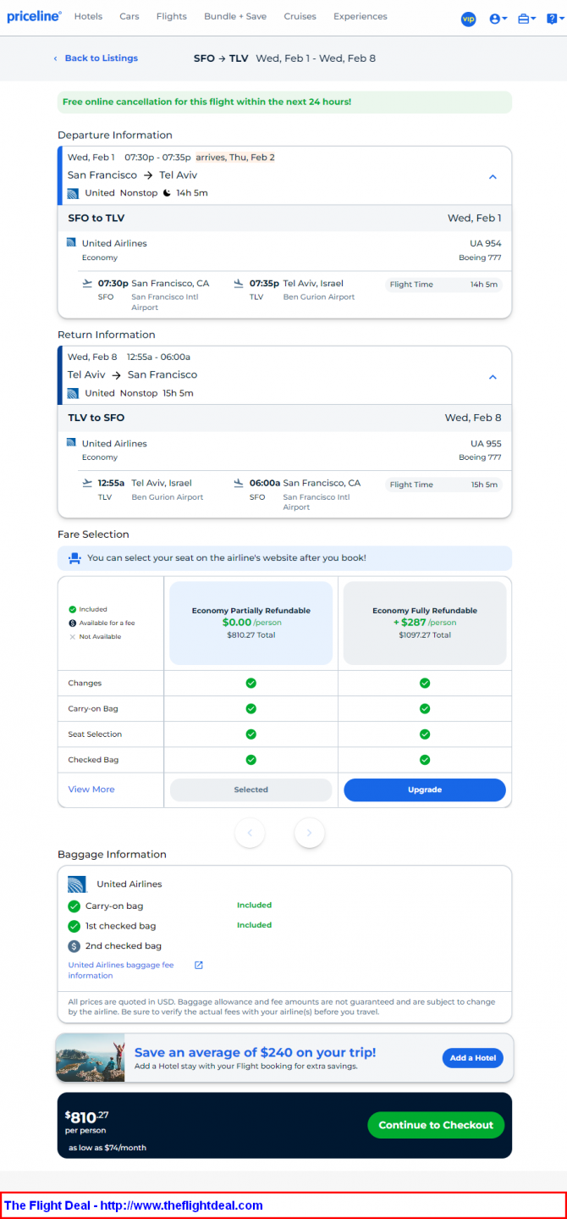Image resolution: width=567 pixels, height=1219 pixels.
Task: Open the Hotels navigation item
Action: pyautogui.click(x=88, y=16)
